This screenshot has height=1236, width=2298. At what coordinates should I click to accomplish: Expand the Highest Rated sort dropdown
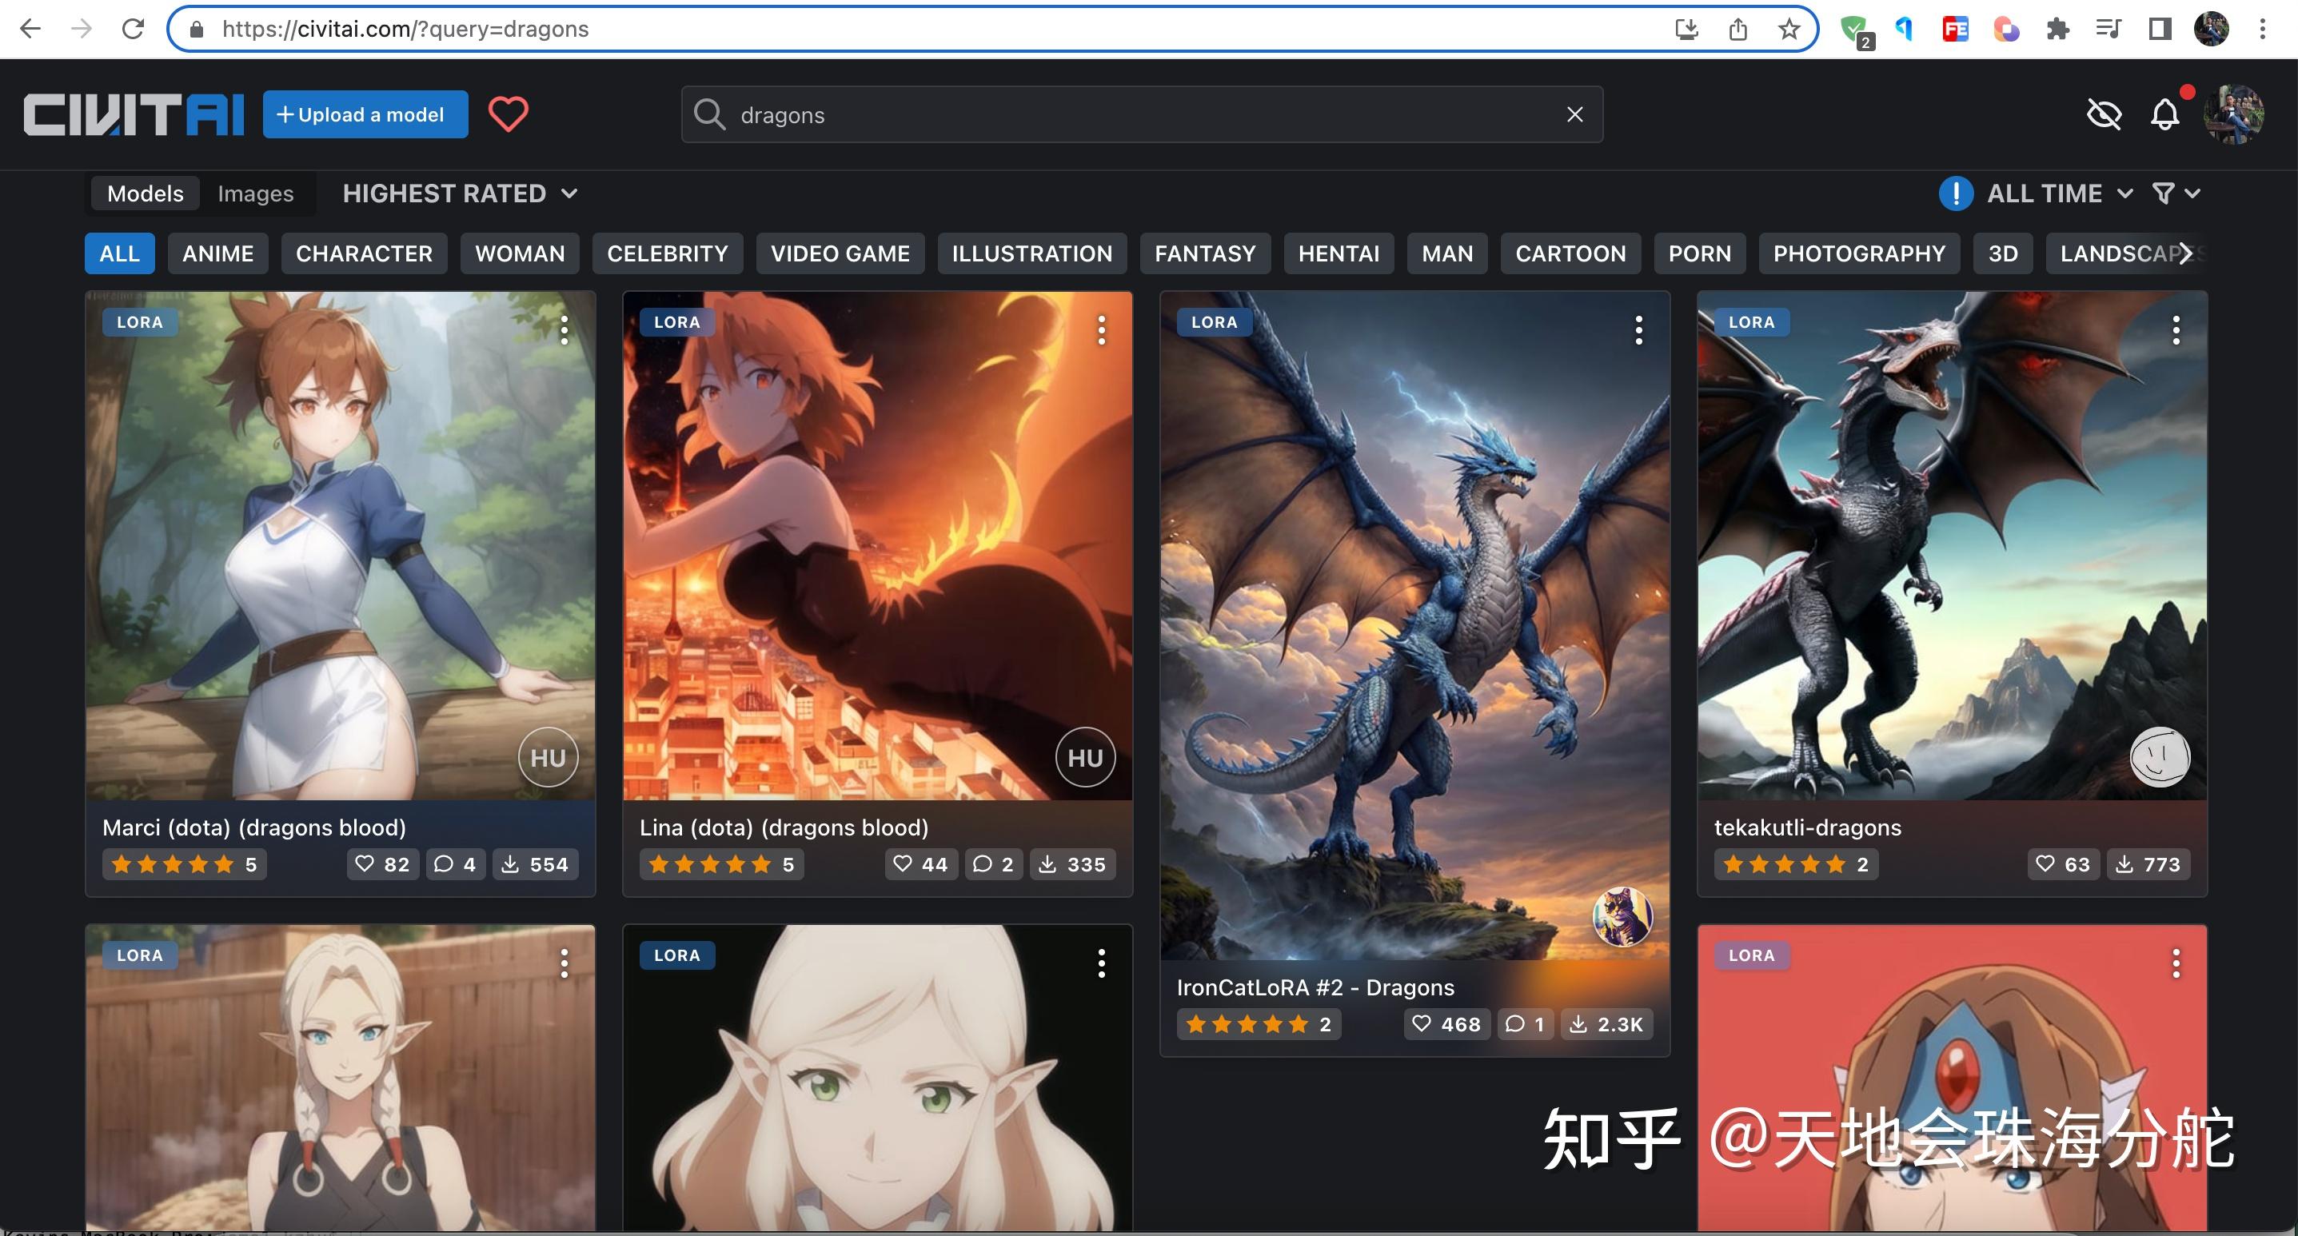click(x=460, y=193)
